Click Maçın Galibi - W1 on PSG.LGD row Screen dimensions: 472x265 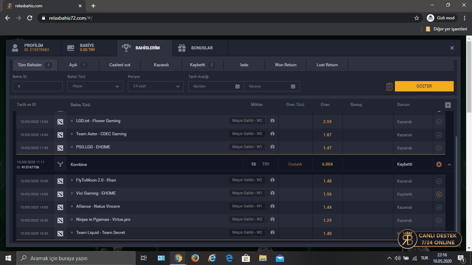(x=247, y=147)
